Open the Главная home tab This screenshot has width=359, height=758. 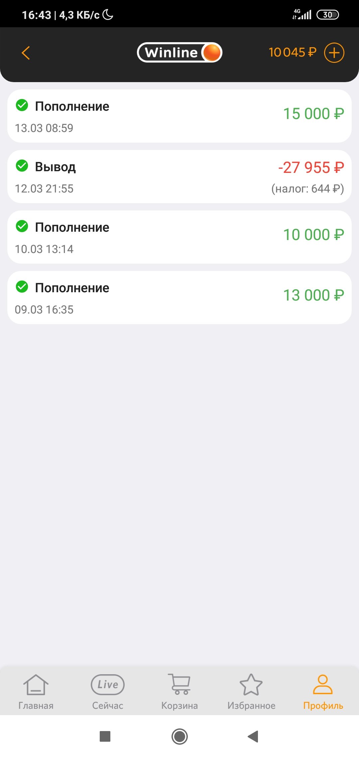[36, 692]
